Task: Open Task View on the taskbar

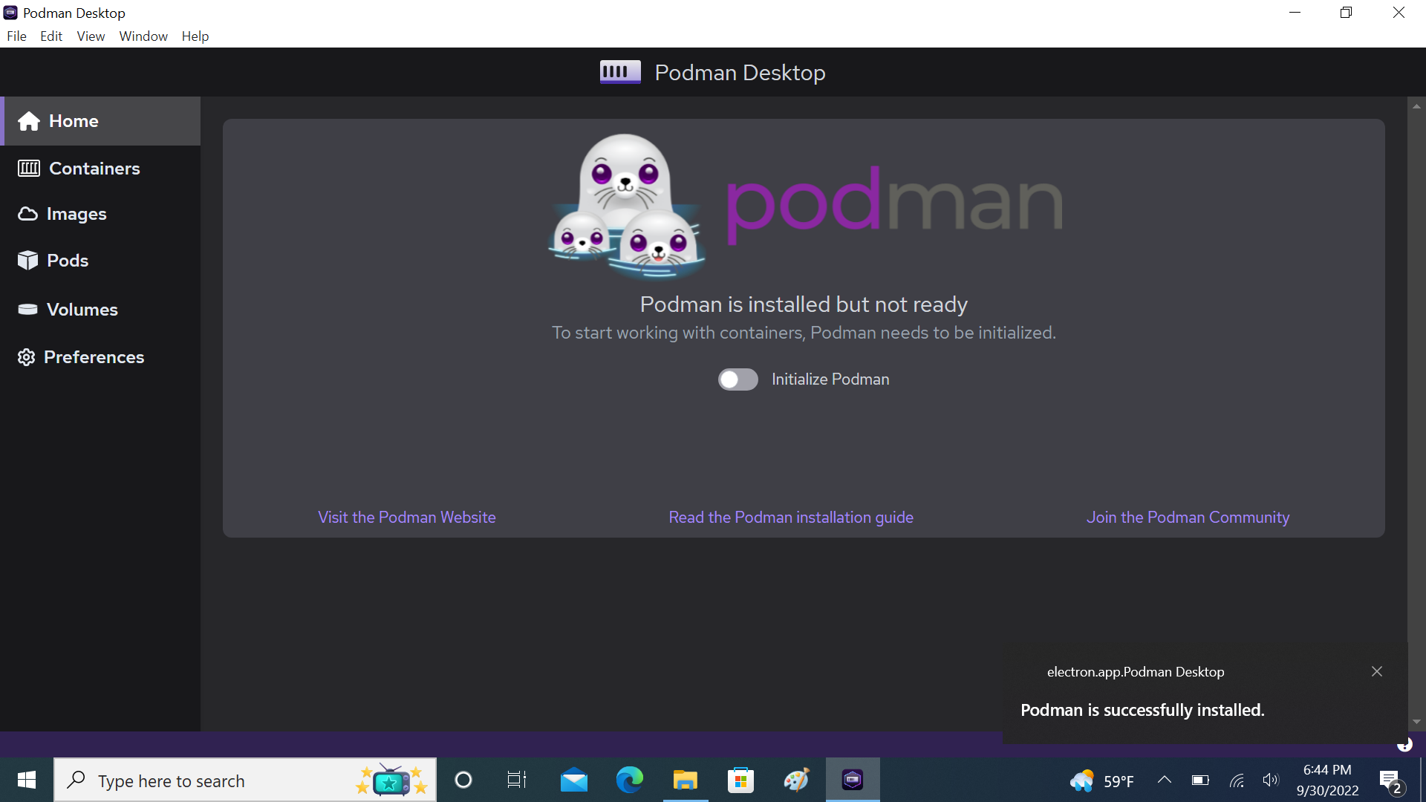Action: pos(517,780)
